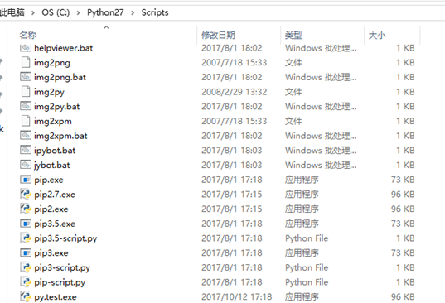Click the py.test.exe Python icon
This screenshot has height=303, width=445.
click(x=26, y=296)
